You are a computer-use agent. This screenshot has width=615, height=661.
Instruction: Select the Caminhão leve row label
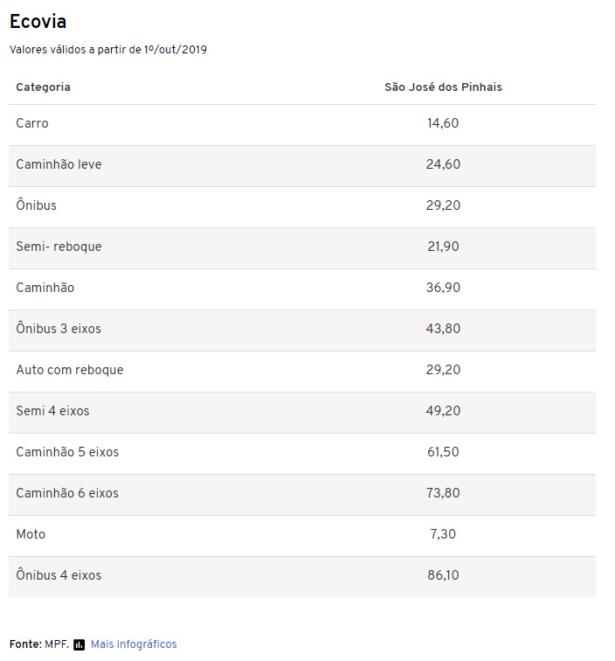tap(59, 164)
